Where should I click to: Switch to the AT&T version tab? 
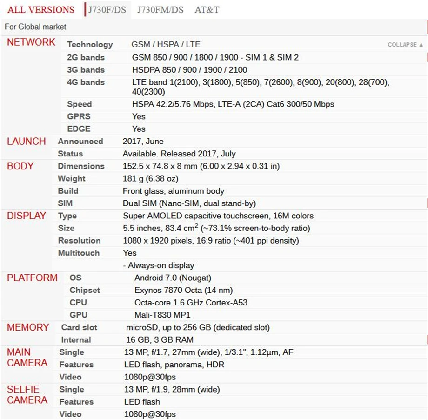pyautogui.click(x=207, y=10)
